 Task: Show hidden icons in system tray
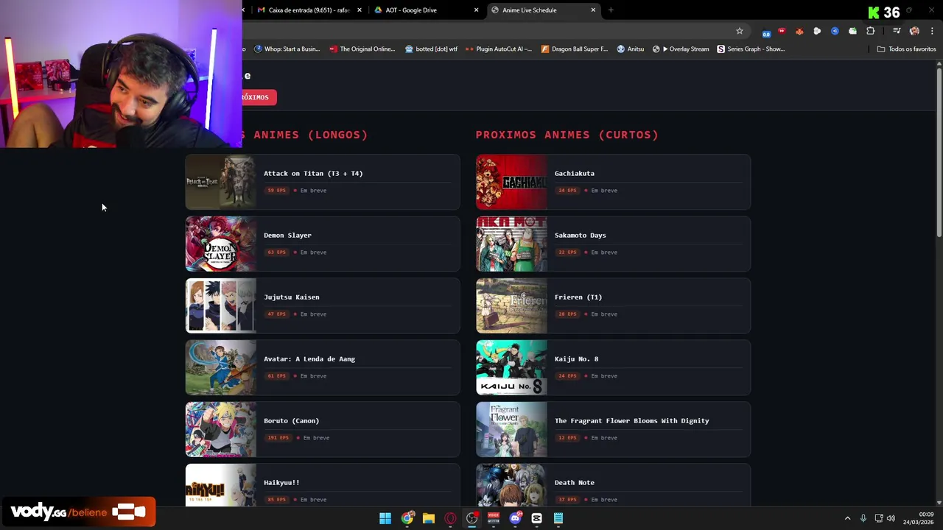(847, 518)
